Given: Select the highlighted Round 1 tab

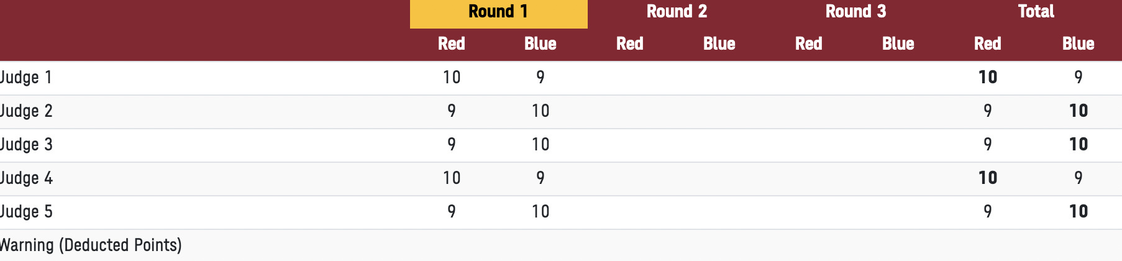Looking at the screenshot, I should pyautogui.click(x=498, y=12).
